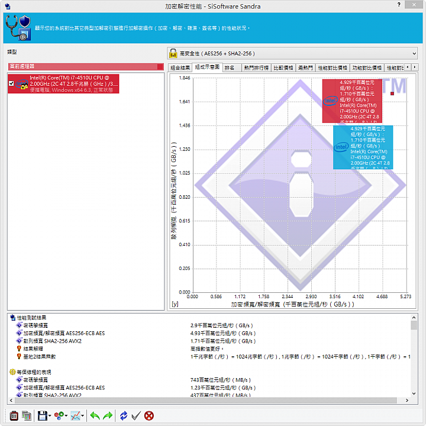This screenshot has height=426, width=426.
Task: Click the app icon in title bar
Action: click(8, 6)
